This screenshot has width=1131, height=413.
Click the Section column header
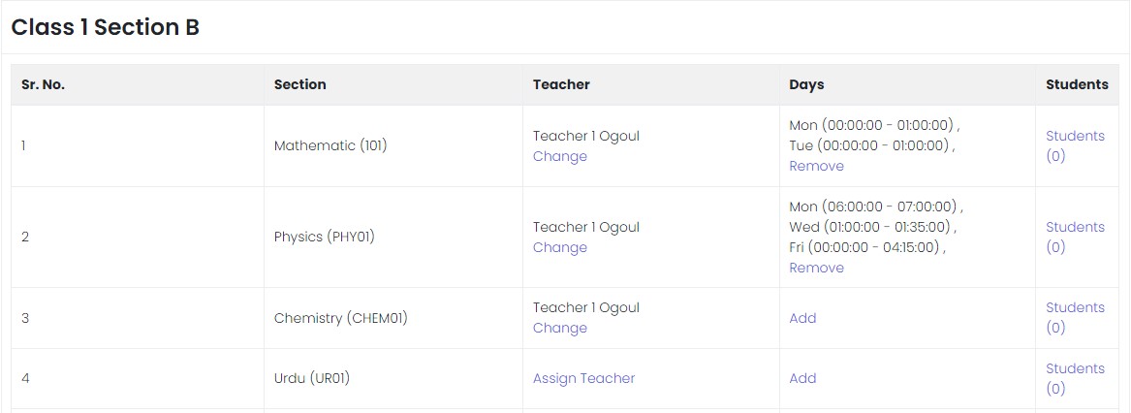(x=299, y=85)
